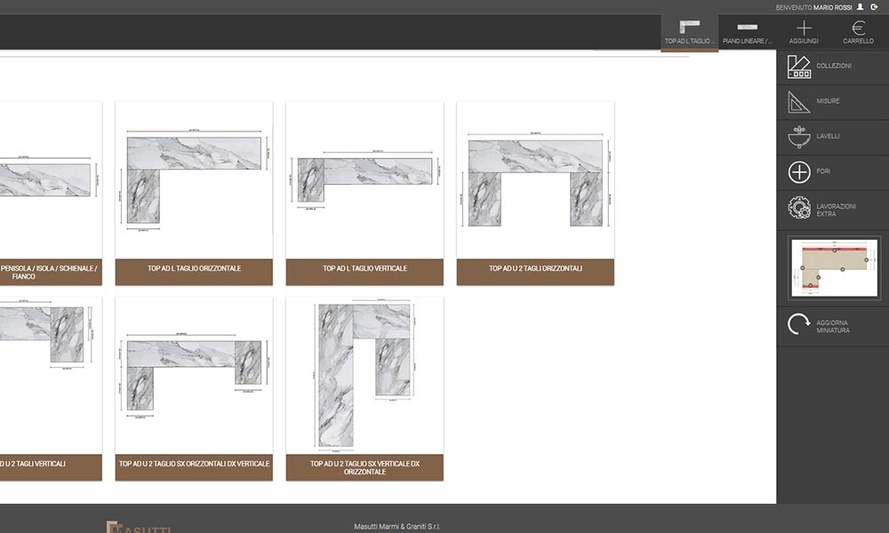
Task: Open the Misure triangle ruler icon
Action: tap(798, 102)
